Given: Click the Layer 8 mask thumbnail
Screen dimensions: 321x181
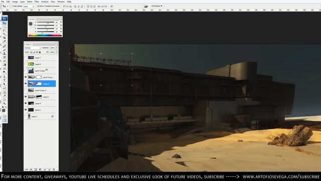Looking at the screenshot, I should [x=39, y=97].
